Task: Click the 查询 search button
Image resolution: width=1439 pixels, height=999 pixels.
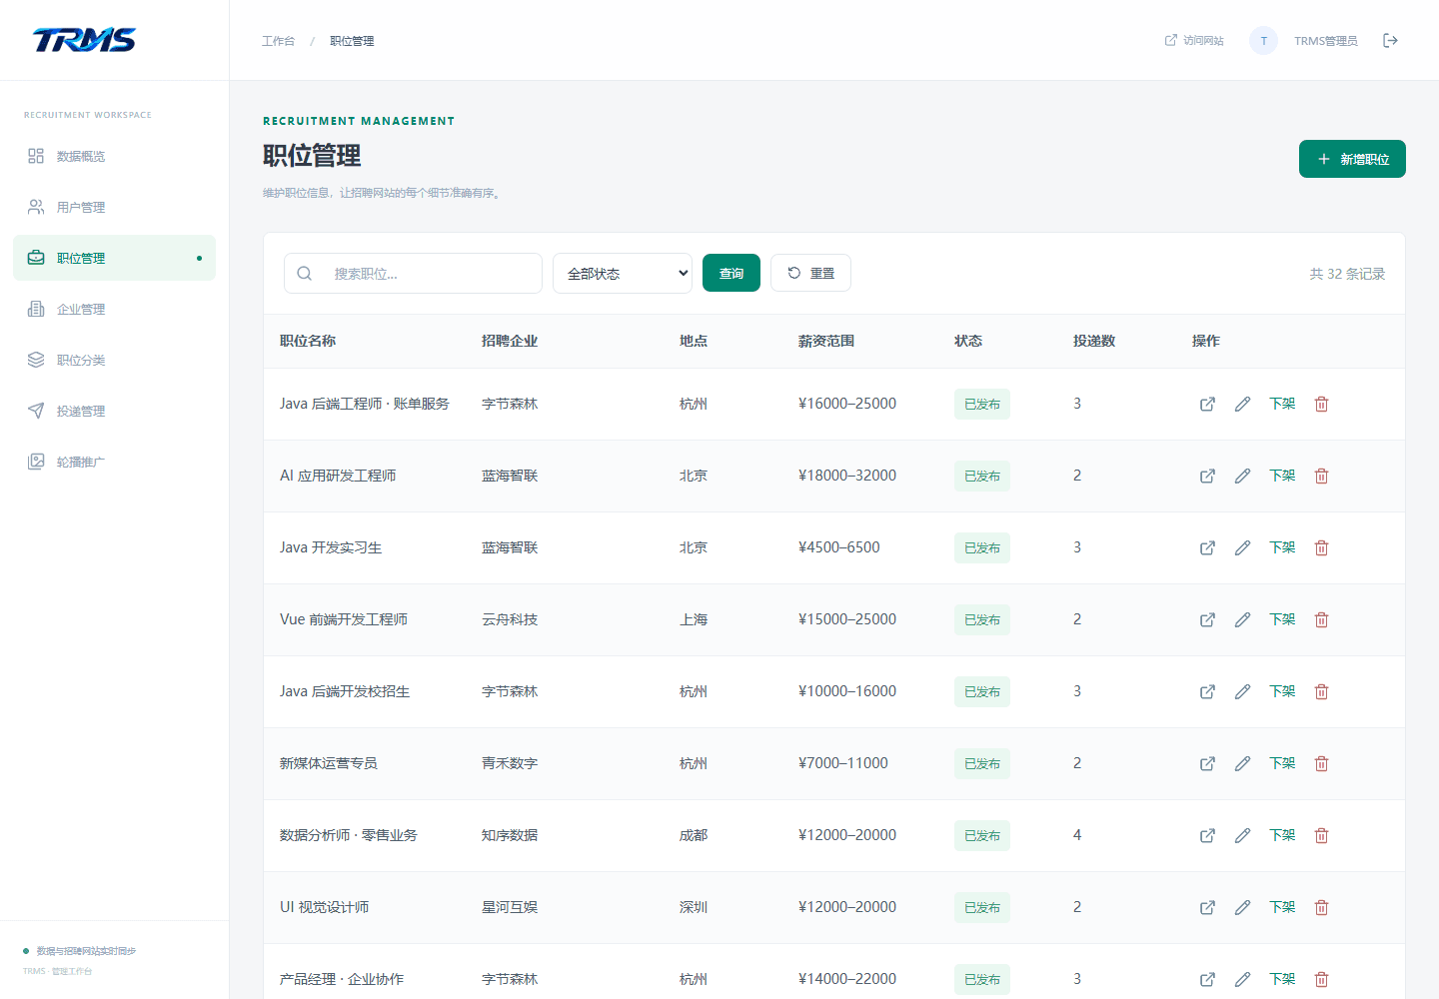Action: [731, 273]
